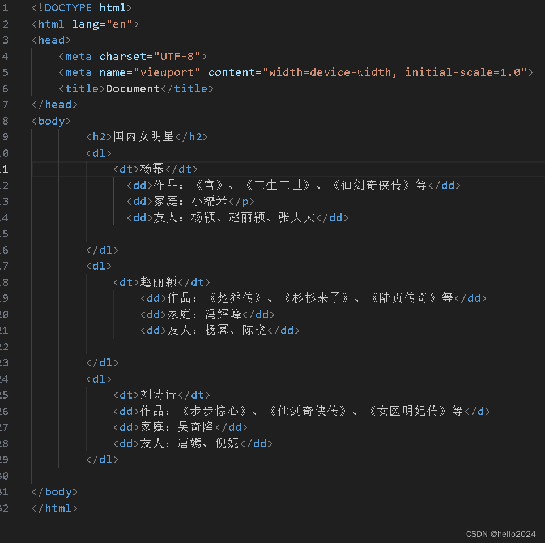Click the DOCTYPE keyword on line 1
Viewport: 545px width, 543px height.
point(68,7)
